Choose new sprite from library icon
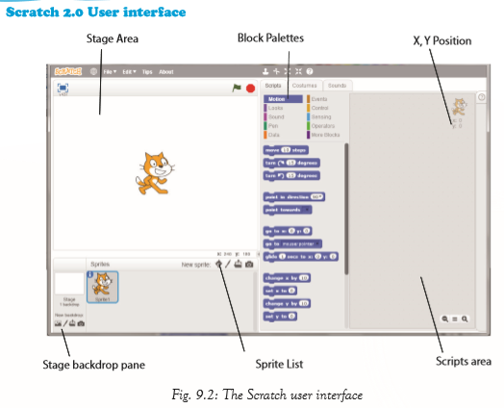Image resolution: width=504 pixels, height=408 pixels. pyautogui.click(x=218, y=265)
